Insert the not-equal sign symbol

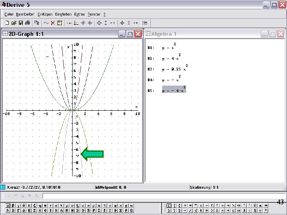point(206,211)
